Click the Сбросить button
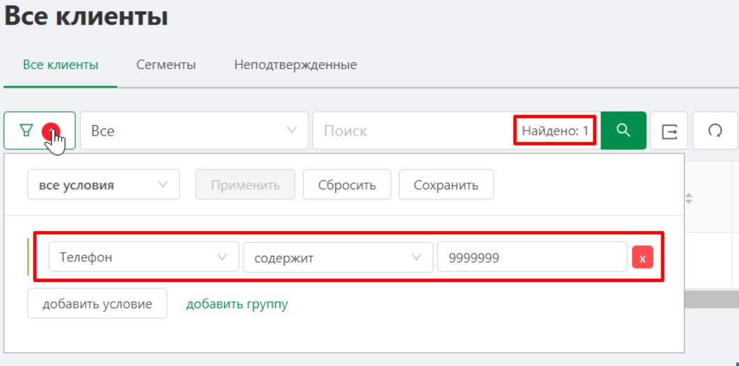The height and width of the screenshot is (366, 739). pyautogui.click(x=347, y=184)
